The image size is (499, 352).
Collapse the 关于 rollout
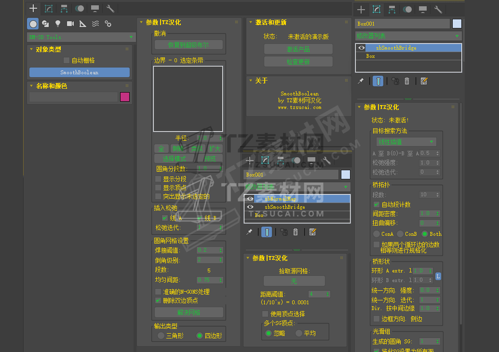pos(250,81)
